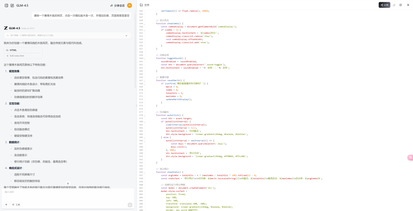Viewport: 413px width, 211px height.
Task: Click the GLM-4.5 model name header
Action: [x=22, y=5]
